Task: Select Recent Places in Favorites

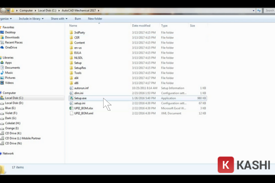Action: click(14, 43)
